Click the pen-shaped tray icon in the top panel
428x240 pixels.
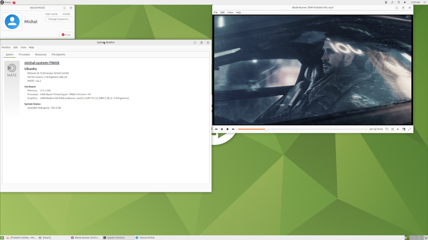pos(392,2)
